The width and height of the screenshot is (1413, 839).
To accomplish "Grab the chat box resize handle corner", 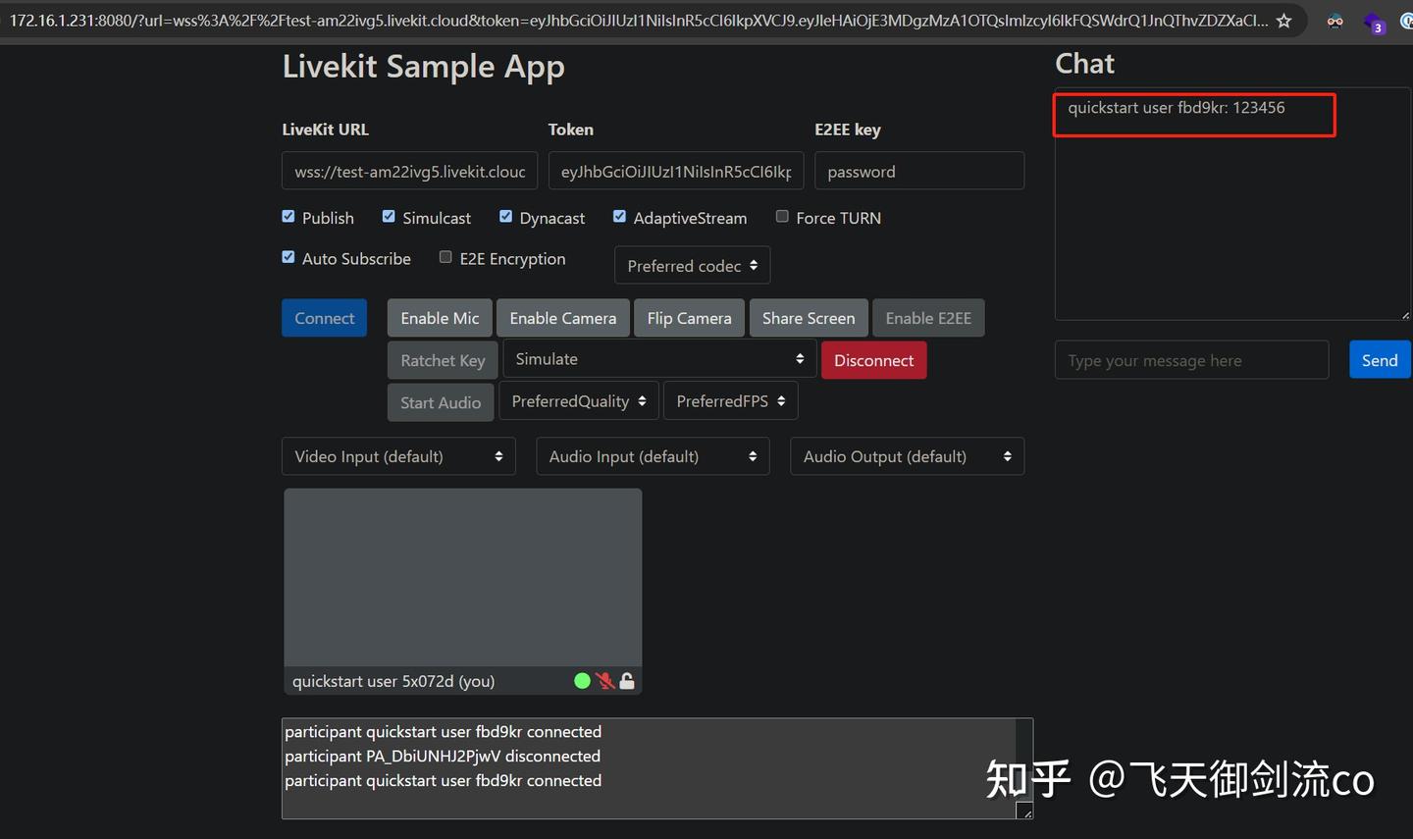I will click(1405, 315).
